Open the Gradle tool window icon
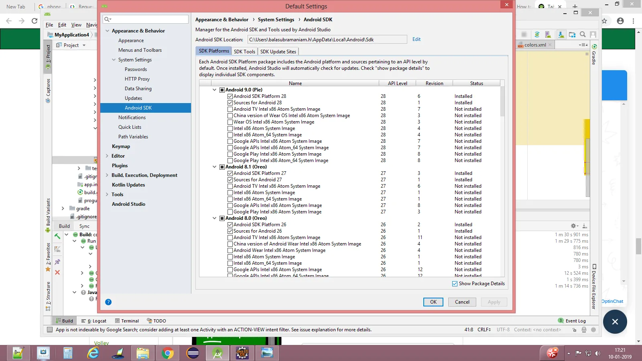The height and width of the screenshot is (361, 642). pyautogui.click(x=594, y=47)
